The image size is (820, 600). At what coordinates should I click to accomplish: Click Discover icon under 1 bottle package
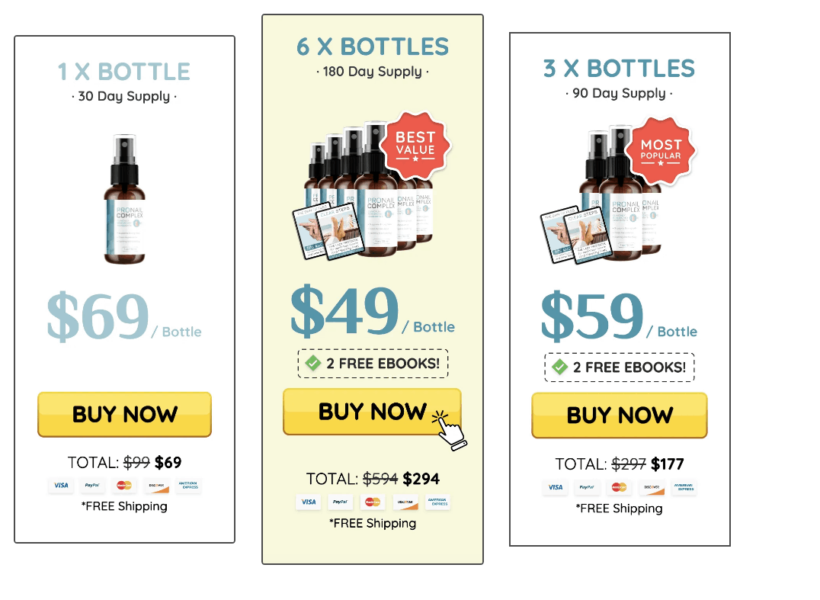(x=156, y=486)
